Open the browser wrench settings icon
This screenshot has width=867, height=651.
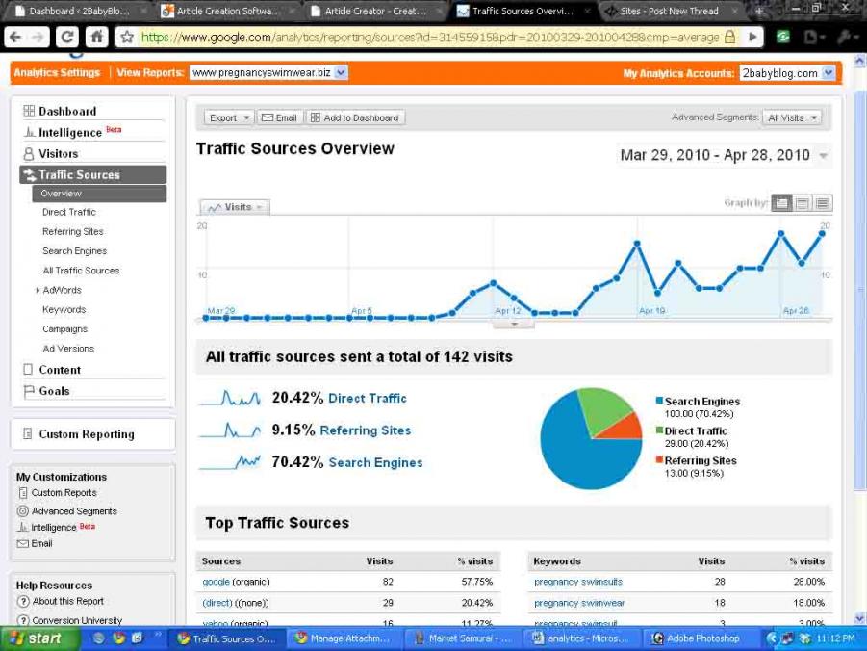(x=846, y=38)
